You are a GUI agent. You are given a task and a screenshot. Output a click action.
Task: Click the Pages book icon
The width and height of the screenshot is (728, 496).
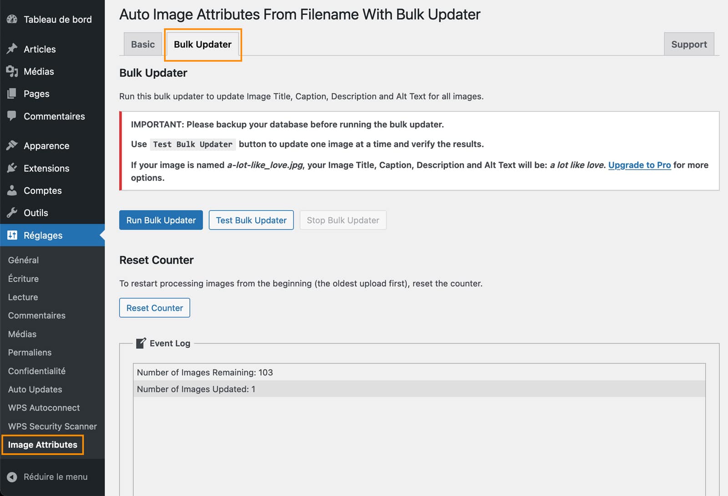pos(11,94)
